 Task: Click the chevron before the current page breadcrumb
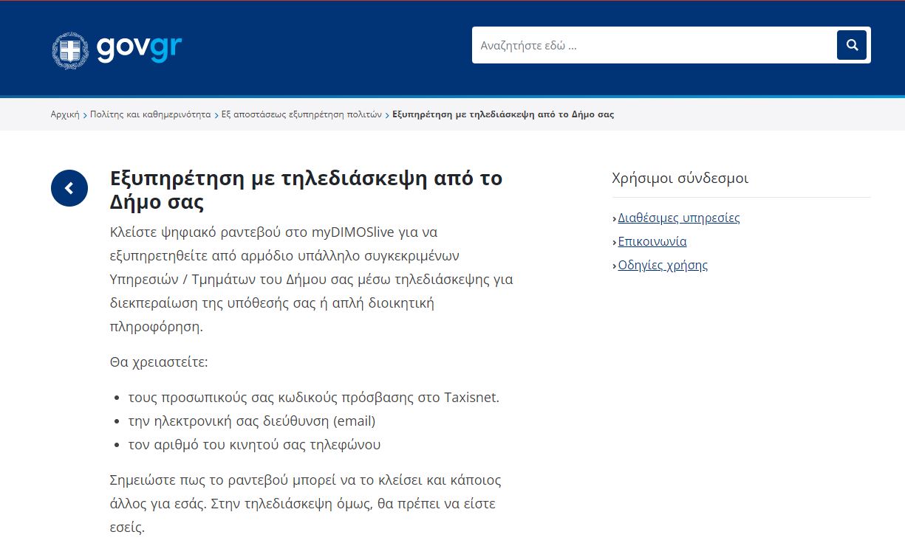(388, 114)
